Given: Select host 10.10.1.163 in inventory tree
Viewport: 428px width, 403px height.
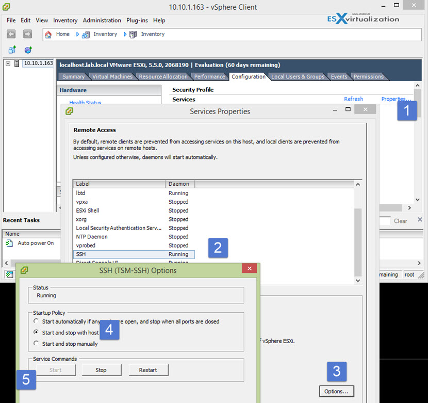Looking at the screenshot, I should 38,63.
